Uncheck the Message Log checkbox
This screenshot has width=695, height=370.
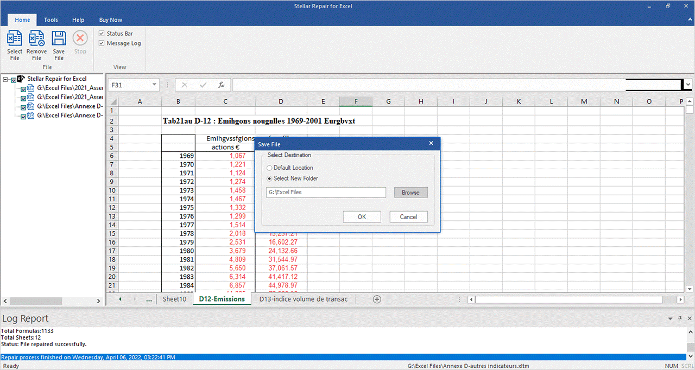pos(102,43)
